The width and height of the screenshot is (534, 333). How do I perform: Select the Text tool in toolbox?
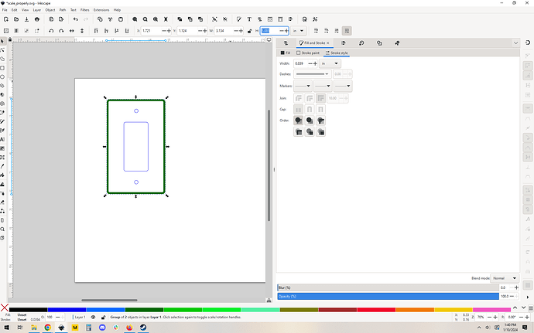coord(2,140)
